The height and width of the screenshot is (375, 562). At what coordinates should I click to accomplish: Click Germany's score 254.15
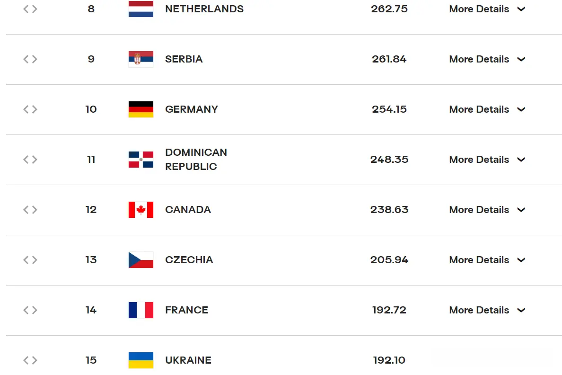pos(389,109)
